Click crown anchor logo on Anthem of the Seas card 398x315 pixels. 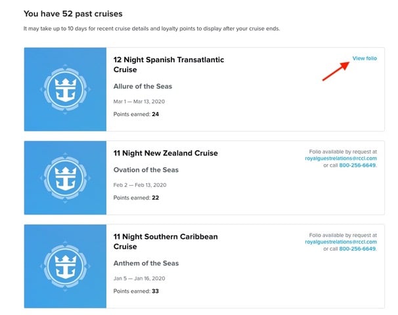pos(65,266)
